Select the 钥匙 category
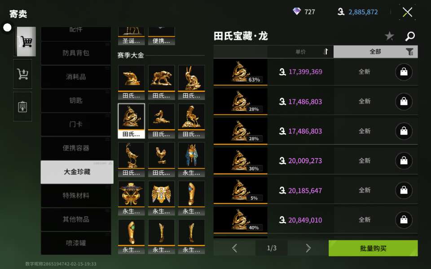Image resolution: width=431 pixels, height=269 pixels. 76,100
